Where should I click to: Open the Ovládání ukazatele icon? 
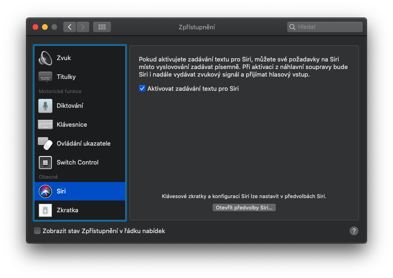pos(45,143)
